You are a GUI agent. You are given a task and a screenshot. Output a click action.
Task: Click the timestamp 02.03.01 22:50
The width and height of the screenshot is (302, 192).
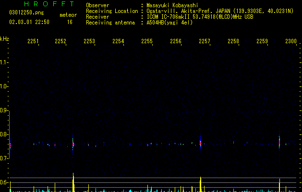tap(29, 22)
